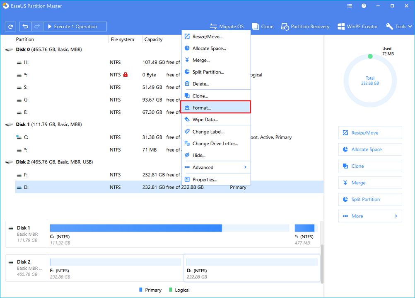Click the undo arrow icon
This screenshot has width=415, height=298.
[26, 27]
